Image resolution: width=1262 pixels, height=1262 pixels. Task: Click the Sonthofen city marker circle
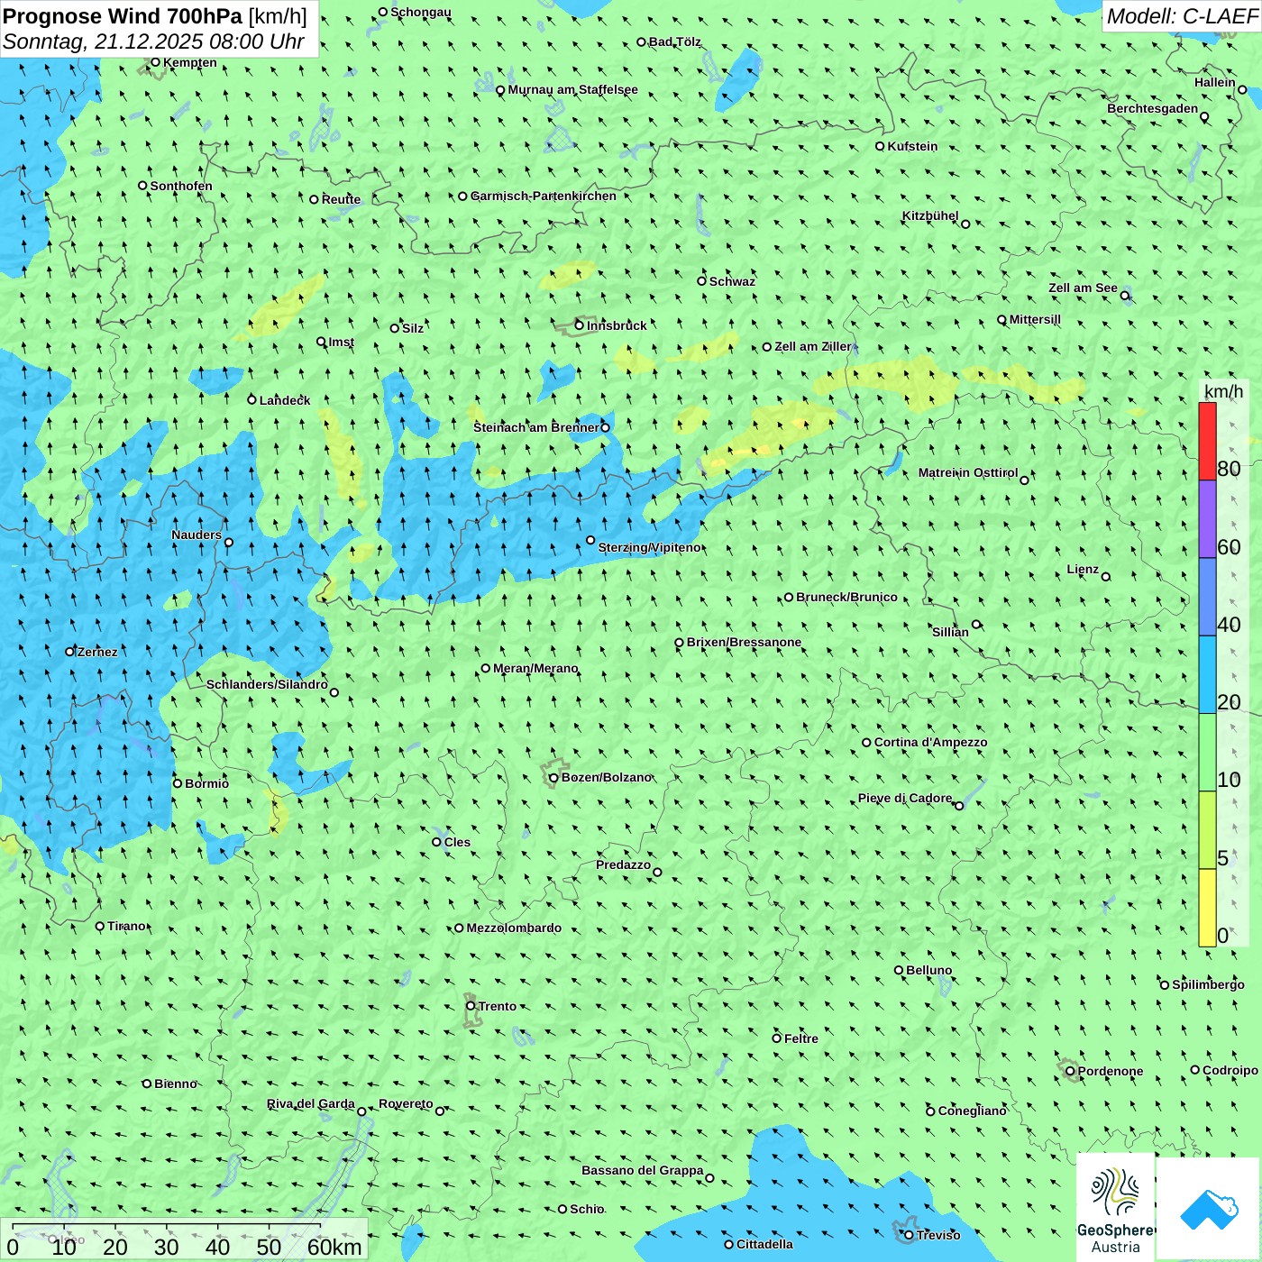142,186
